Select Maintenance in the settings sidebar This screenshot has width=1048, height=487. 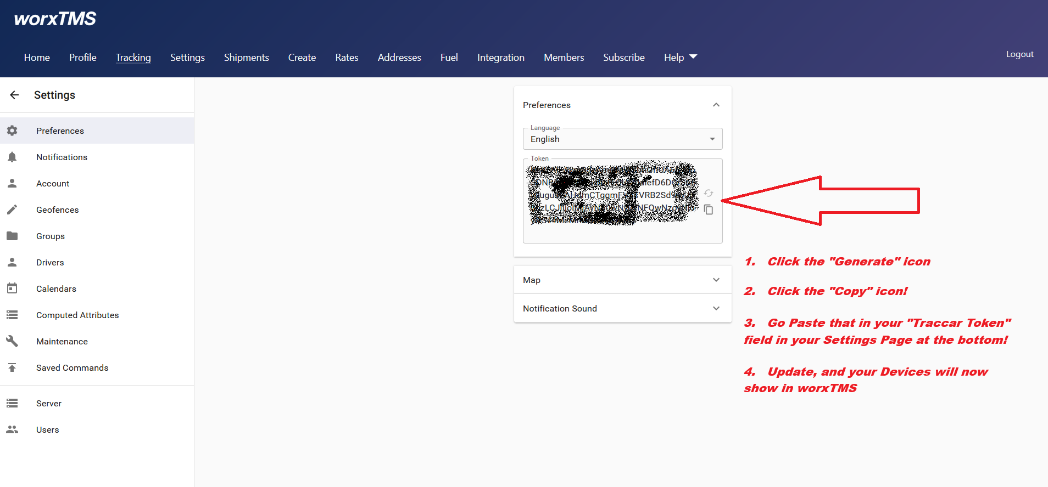(97, 341)
